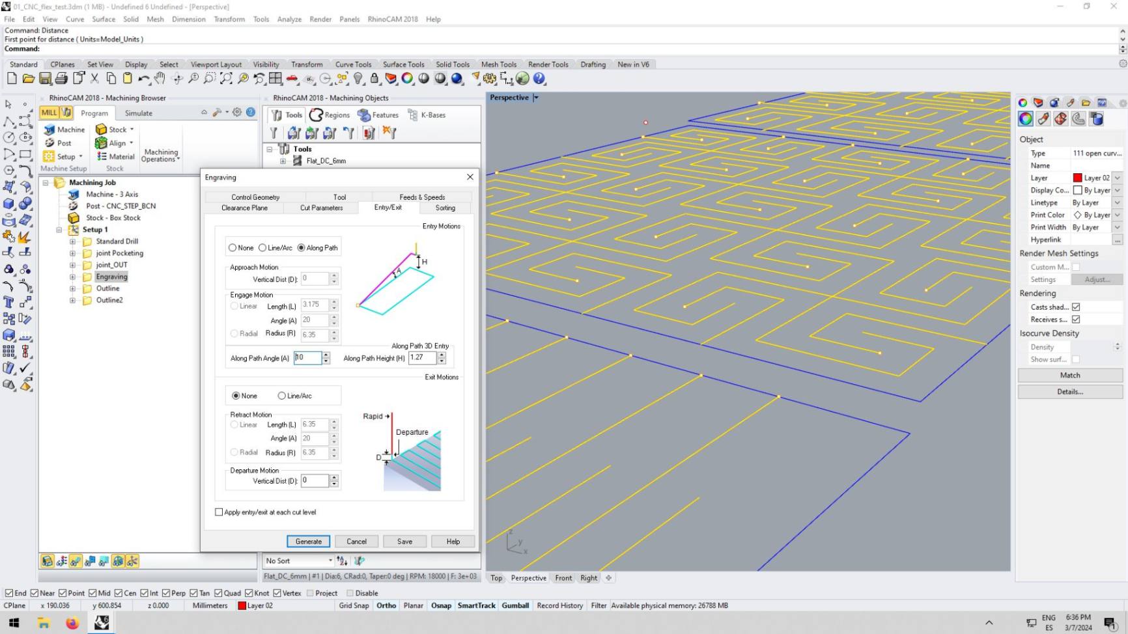Click the Undo arrow icon
The height and width of the screenshot is (634, 1128).
pyautogui.click(x=143, y=79)
